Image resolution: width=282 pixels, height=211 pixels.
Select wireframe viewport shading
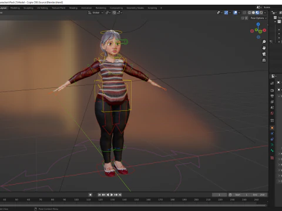click(x=250, y=12)
